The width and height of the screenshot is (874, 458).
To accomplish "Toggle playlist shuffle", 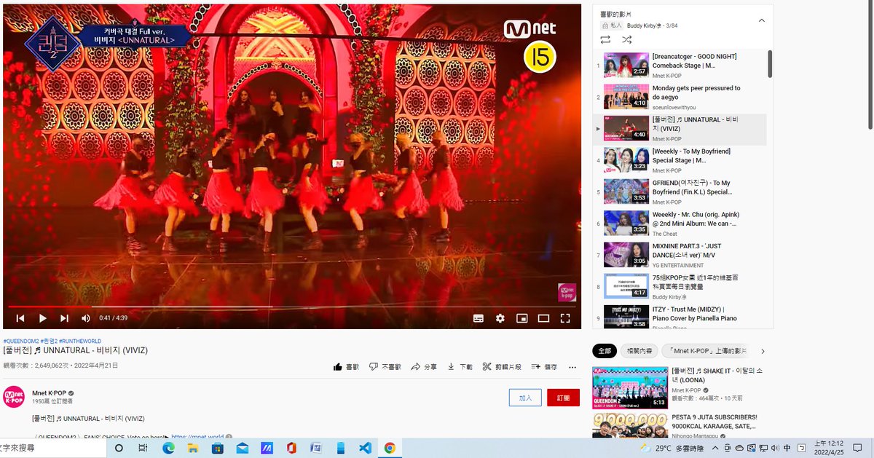I will click(626, 39).
